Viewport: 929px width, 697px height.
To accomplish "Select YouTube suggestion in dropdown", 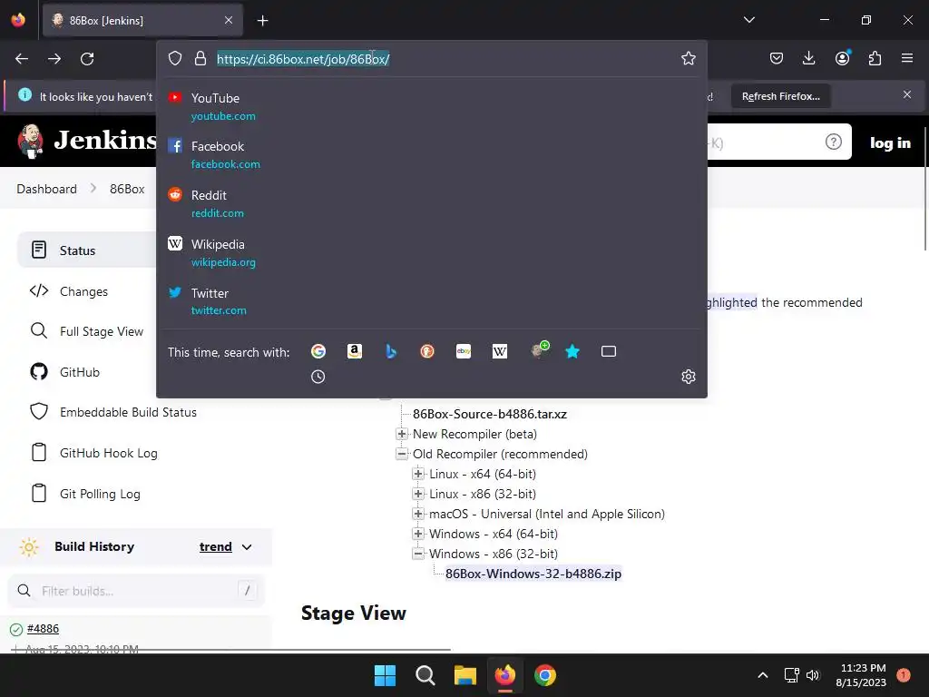I will 431,107.
